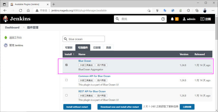Click the 用户界面 tag on REST API row

101,96
